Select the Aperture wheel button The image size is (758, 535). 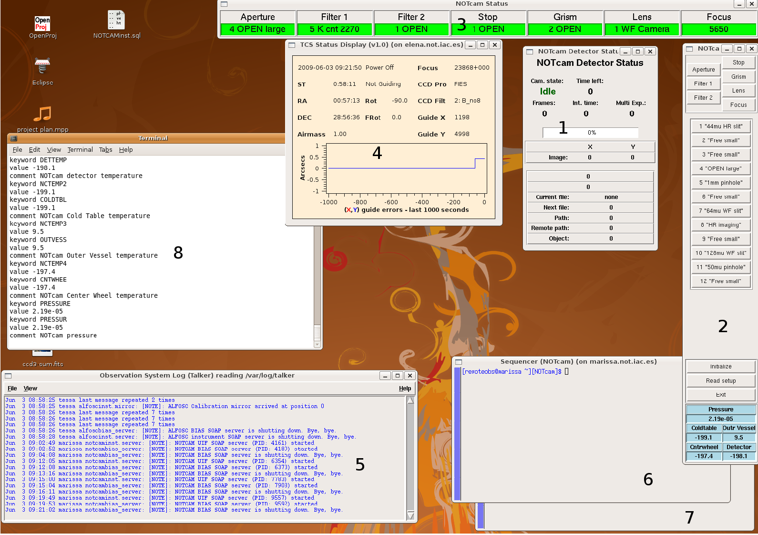pyautogui.click(x=704, y=70)
